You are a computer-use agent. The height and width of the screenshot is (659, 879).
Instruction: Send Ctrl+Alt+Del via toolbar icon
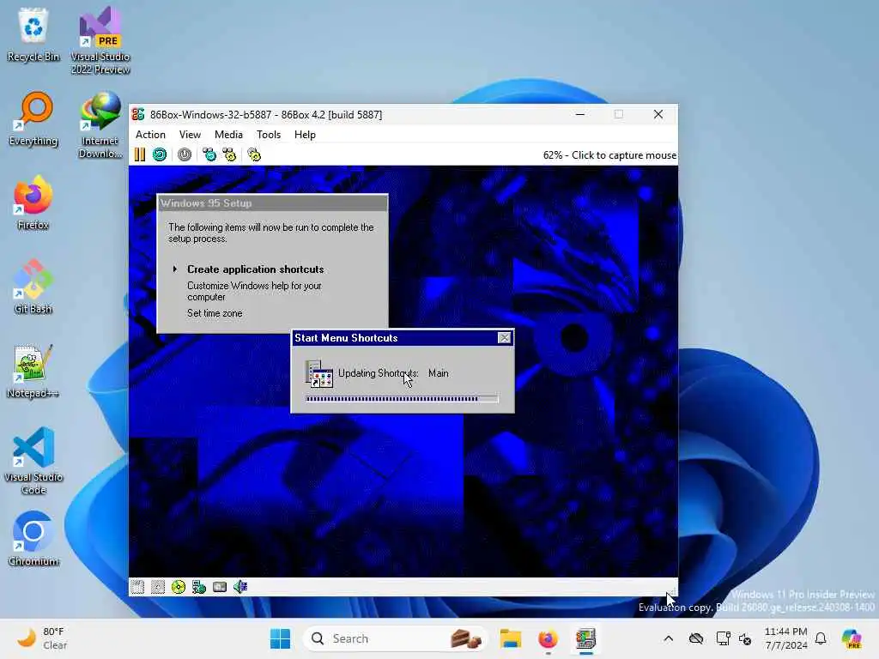pos(209,154)
